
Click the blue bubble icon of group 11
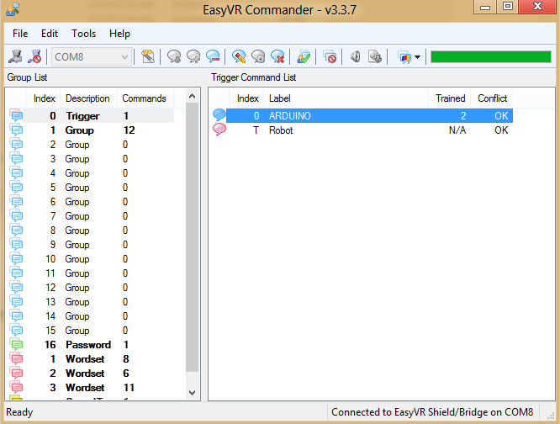click(16, 273)
